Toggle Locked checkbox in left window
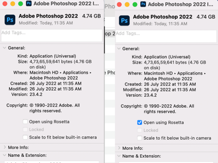The height and width of the screenshot is (163, 218). pyautogui.click(x=25, y=129)
